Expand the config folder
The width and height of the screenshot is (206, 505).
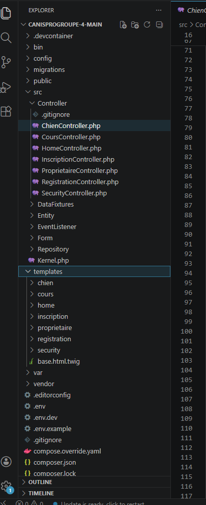[95, 59]
